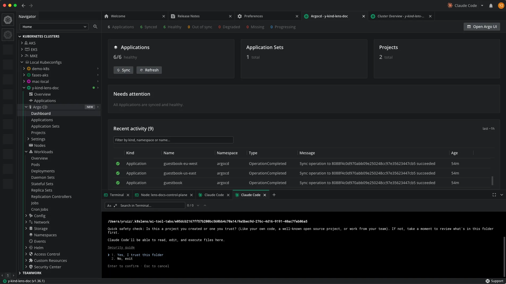The width and height of the screenshot is (506, 284).
Task: Maximize the terminal dock panel
Action: 494,195
